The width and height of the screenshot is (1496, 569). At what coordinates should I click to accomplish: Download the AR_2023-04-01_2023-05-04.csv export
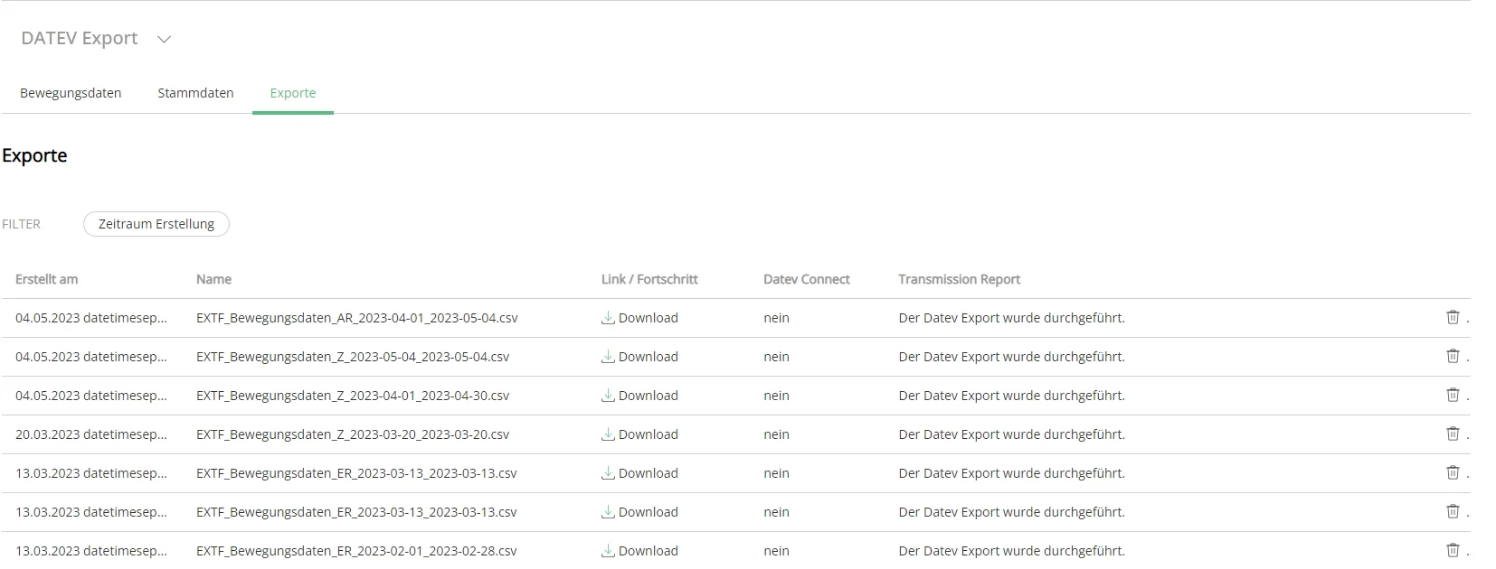point(639,318)
